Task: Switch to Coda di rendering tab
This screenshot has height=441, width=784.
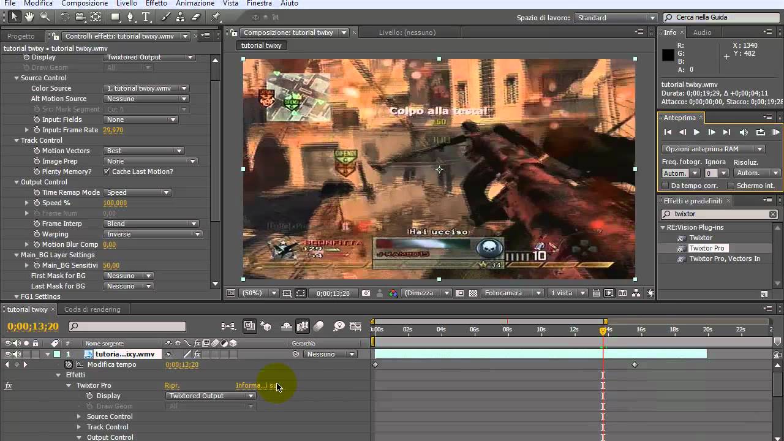Action: (92, 309)
